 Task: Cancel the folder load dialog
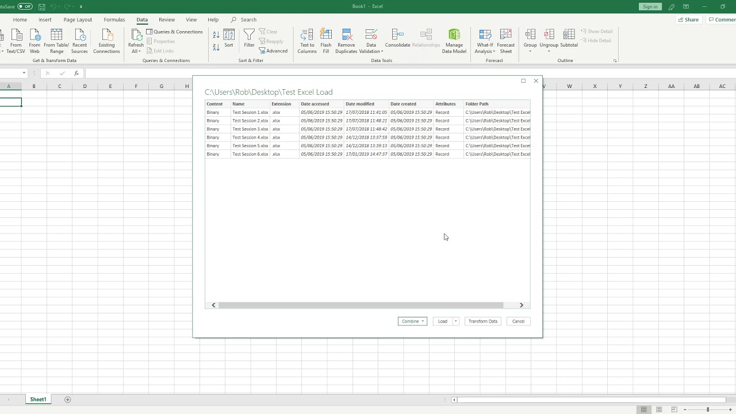518,321
